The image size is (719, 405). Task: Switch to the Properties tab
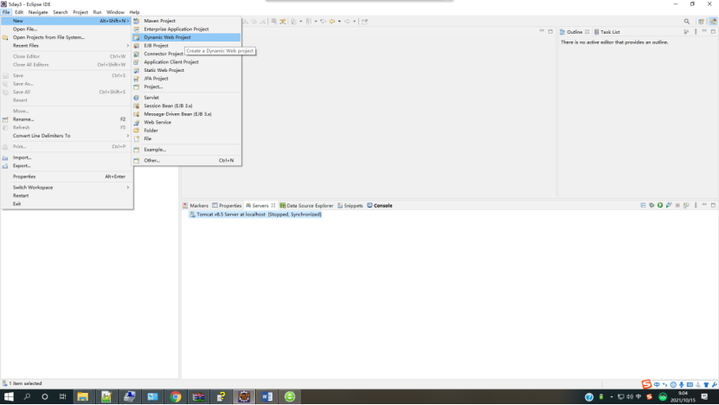click(227, 205)
